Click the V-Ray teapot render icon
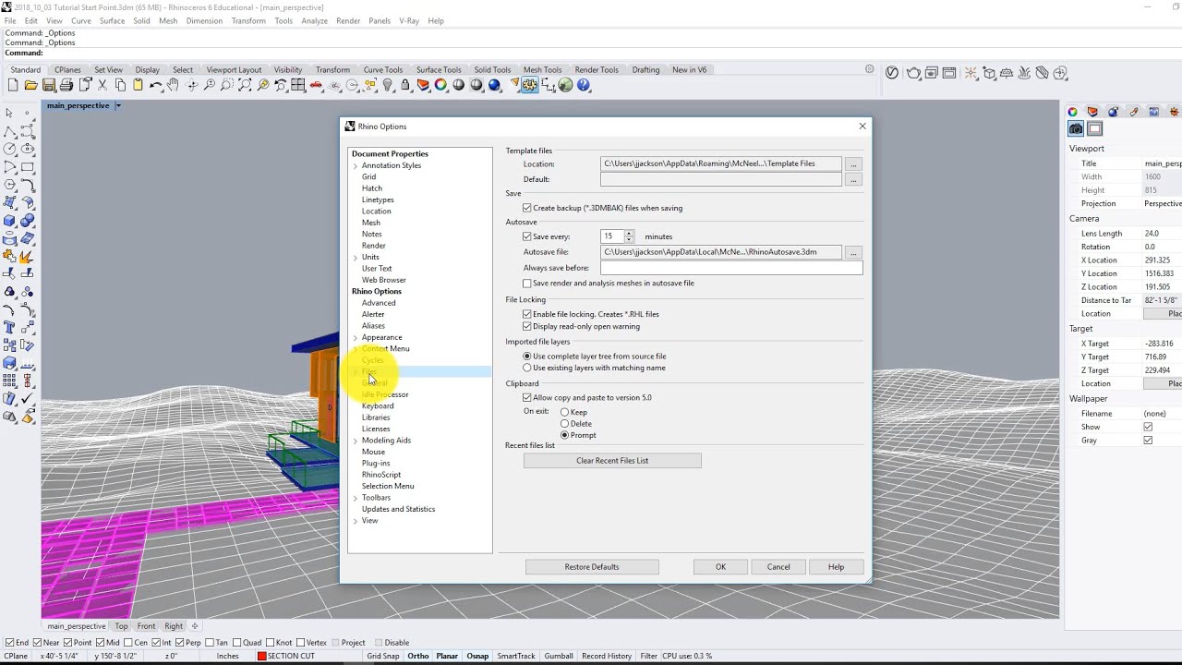The width and height of the screenshot is (1182, 665). [x=914, y=73]
